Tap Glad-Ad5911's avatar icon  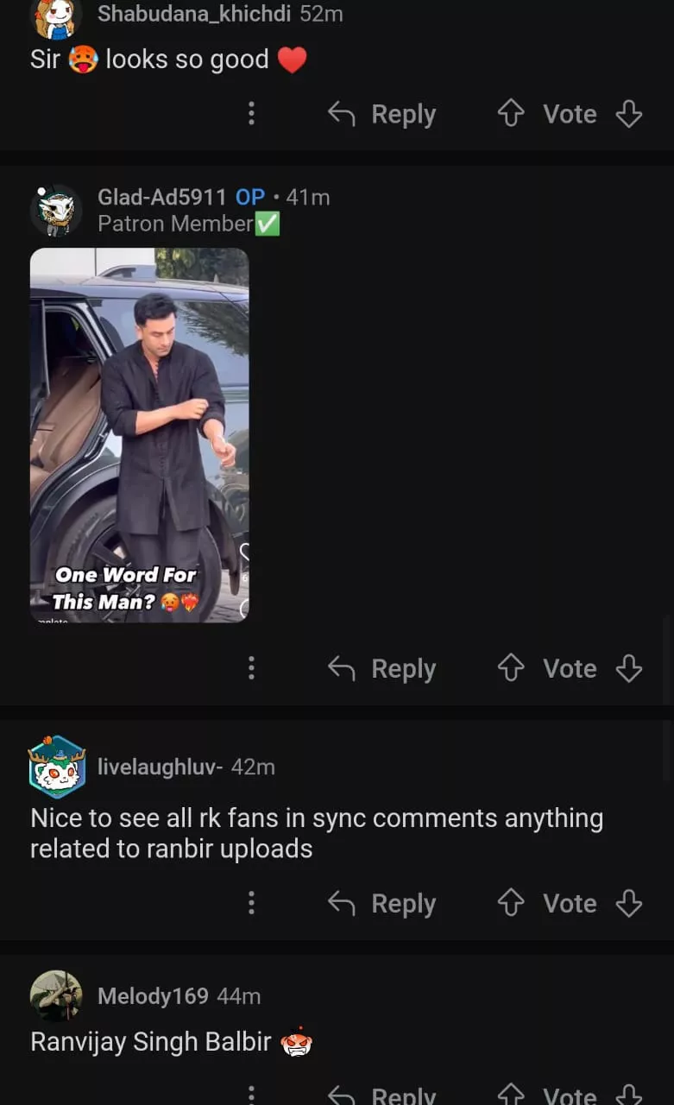point(56,210)
